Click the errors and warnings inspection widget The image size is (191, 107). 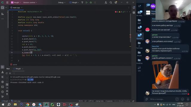[120, 12]
